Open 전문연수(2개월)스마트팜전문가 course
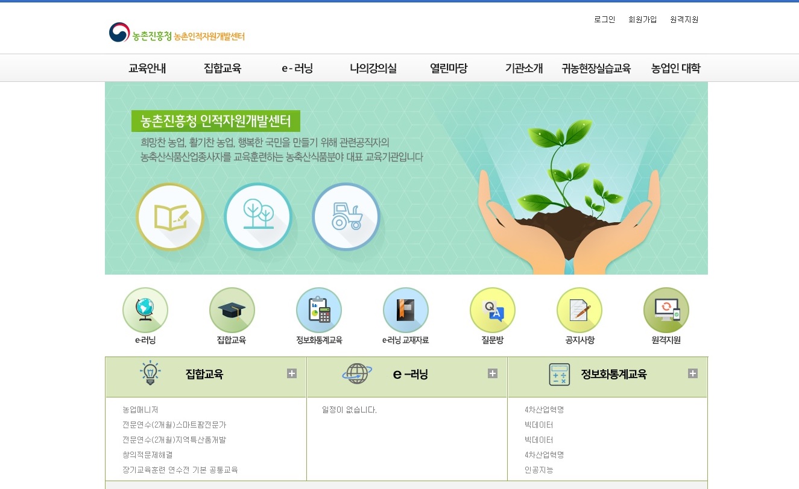 [x=174, y=425]
